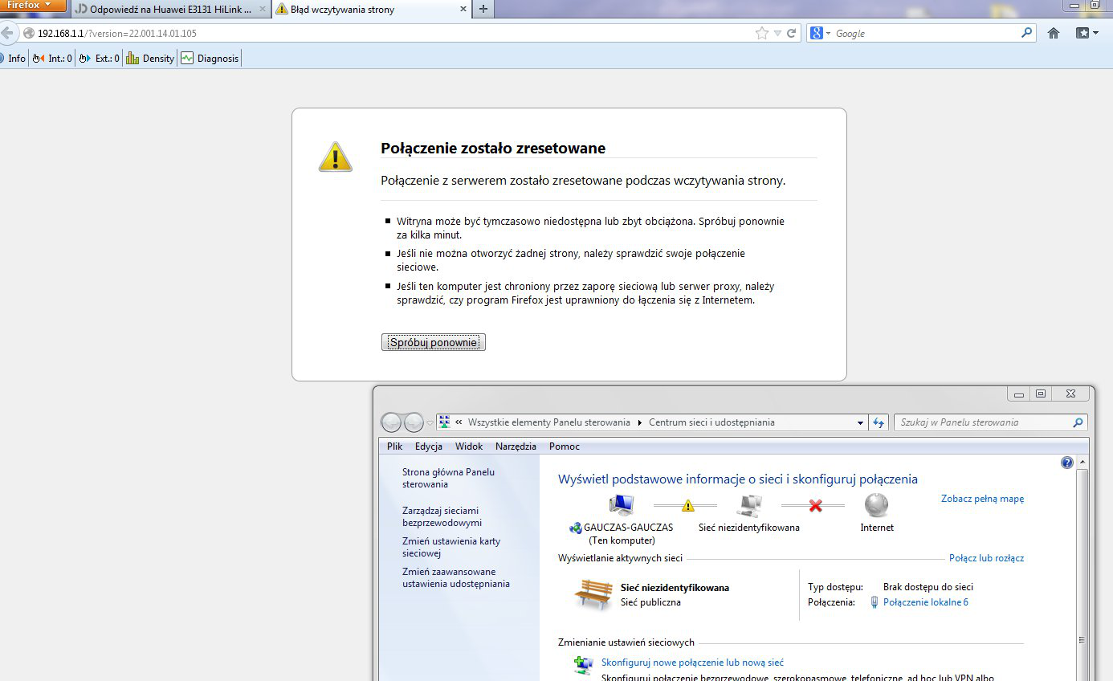
Task: Expand the Google search engine dropdown
Action: click(x=821, y=33)
